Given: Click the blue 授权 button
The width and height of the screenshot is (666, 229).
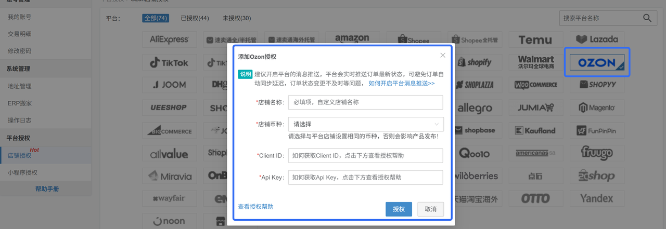Looking at the screenshot, I should pyautogui.click(x=399, y=209).
